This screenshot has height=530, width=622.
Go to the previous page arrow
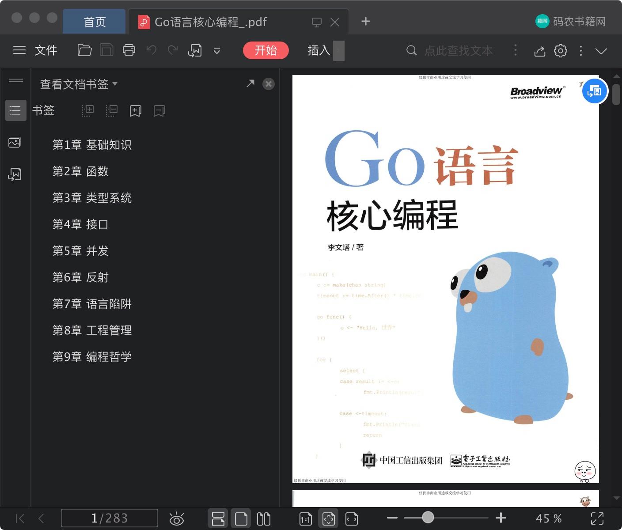coord(42,519)
